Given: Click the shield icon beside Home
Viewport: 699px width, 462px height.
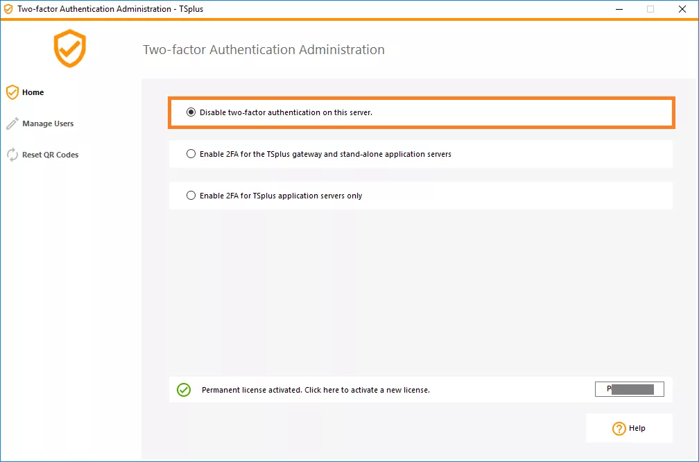Looking at the screenshot, I should point(12,92).
